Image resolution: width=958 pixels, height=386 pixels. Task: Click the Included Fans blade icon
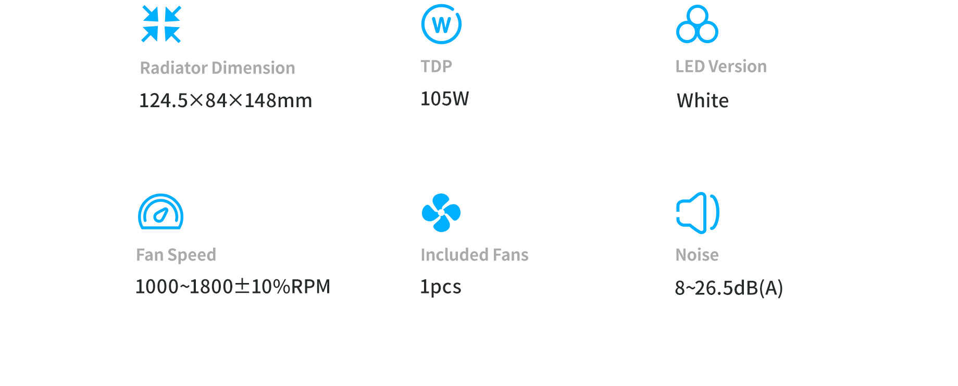pyautogui.click(x=441, y=212)
